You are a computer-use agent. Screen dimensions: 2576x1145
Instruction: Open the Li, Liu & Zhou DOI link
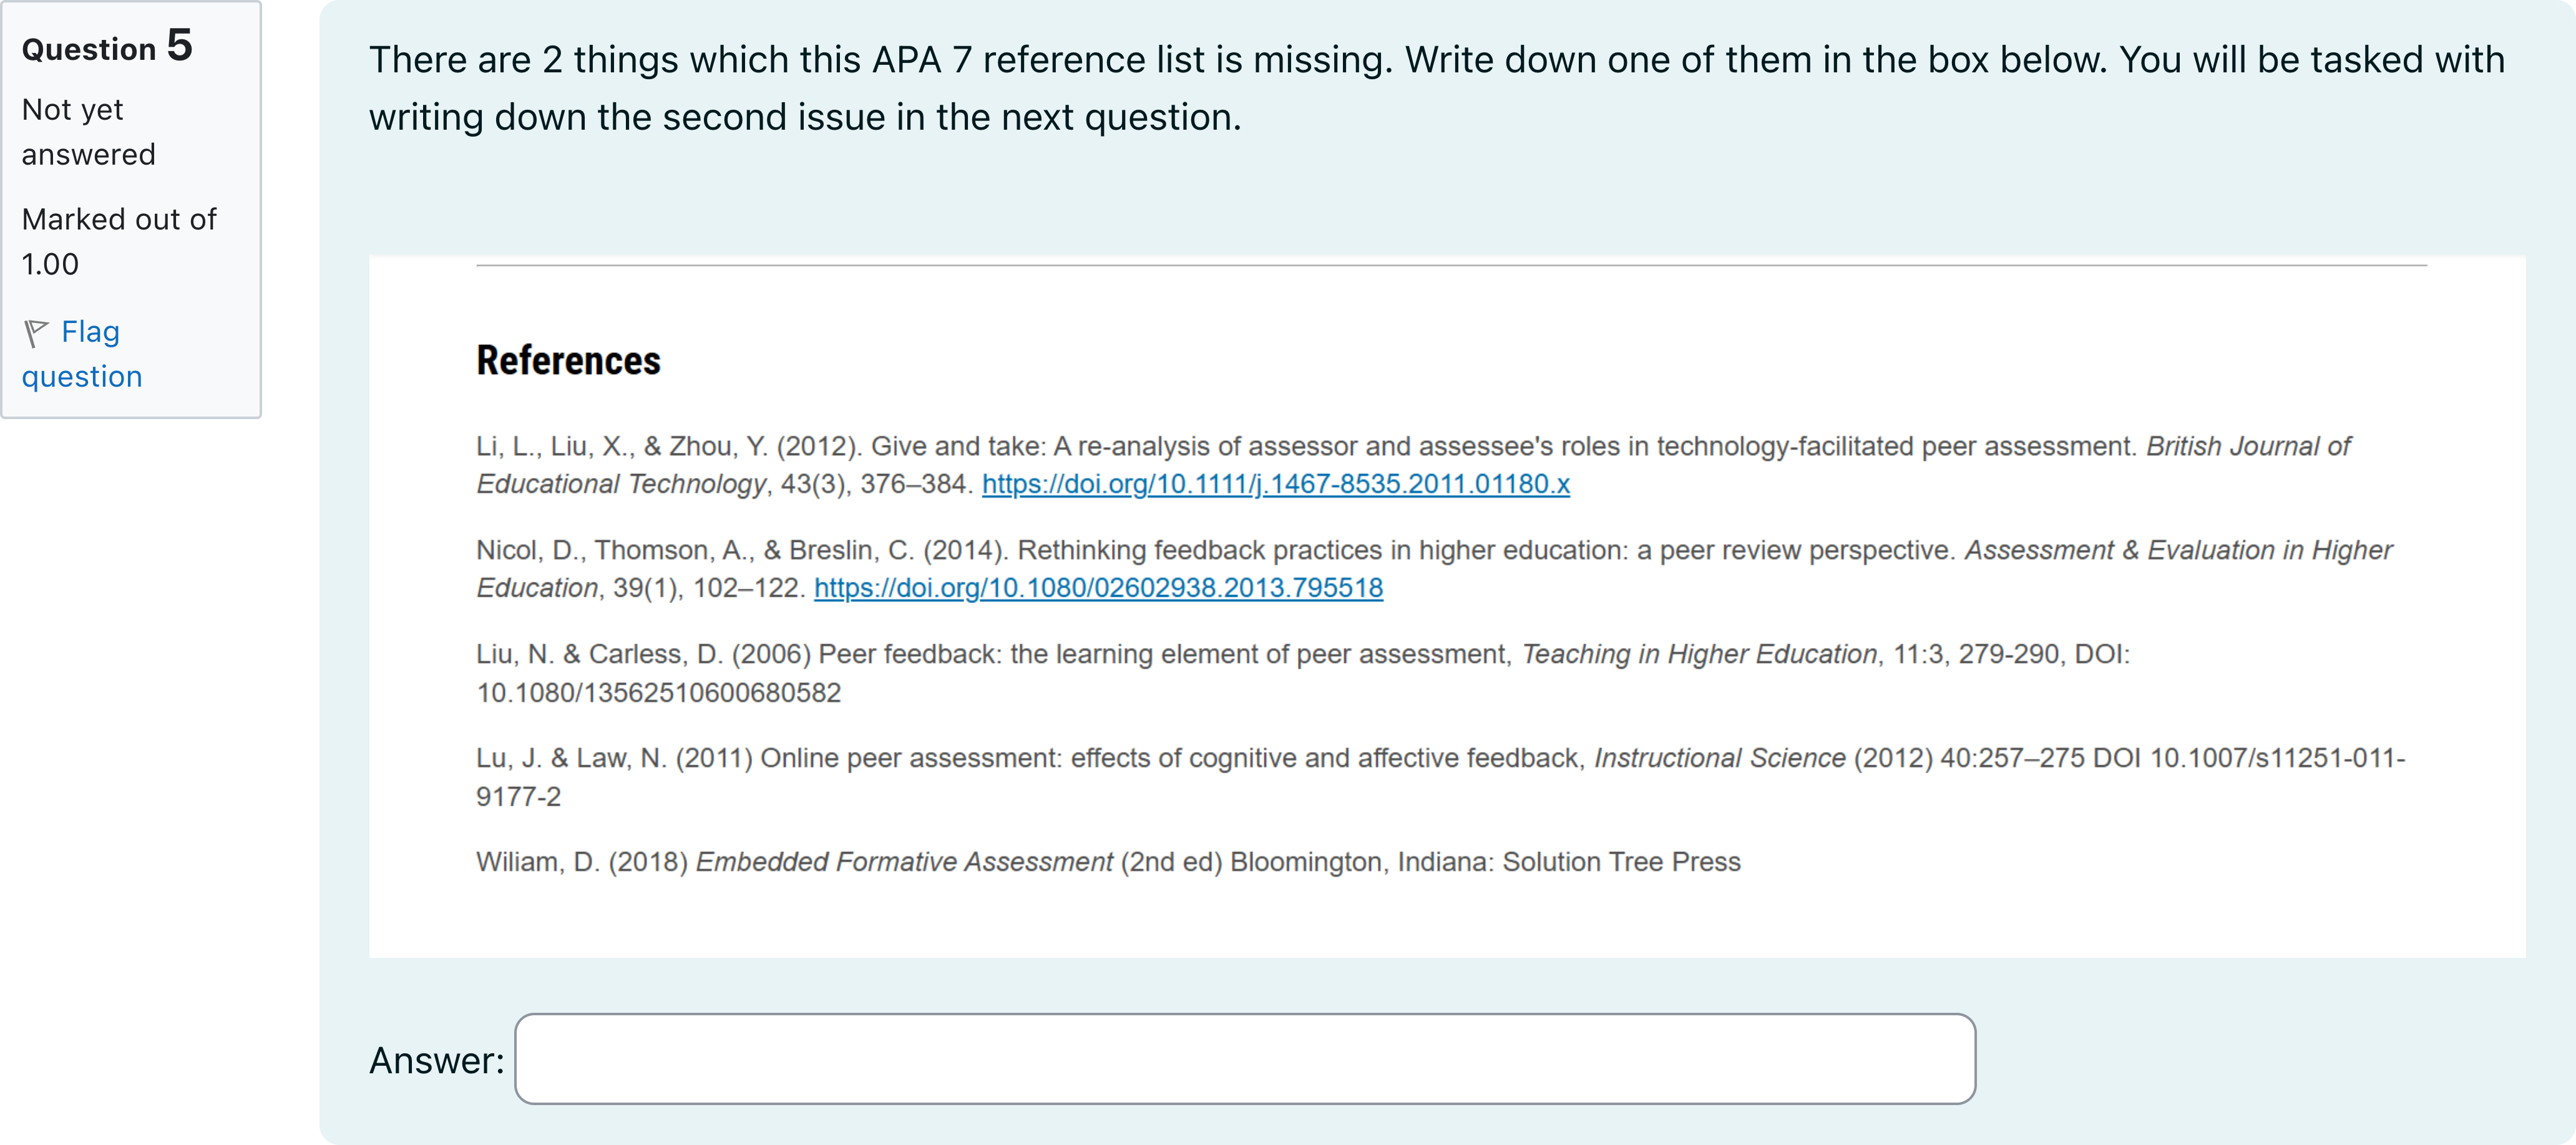[x=1275, y=485]
